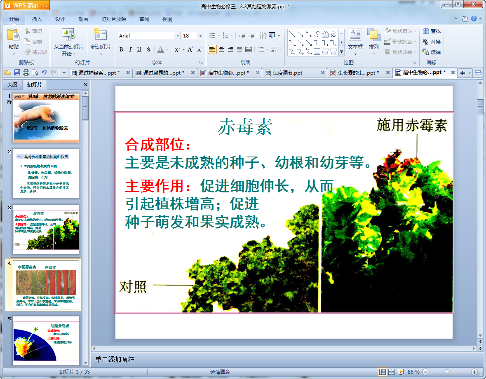The image size is (486, 379).
Task: Click the Find (查找) button
Action: tap(432, 31)
